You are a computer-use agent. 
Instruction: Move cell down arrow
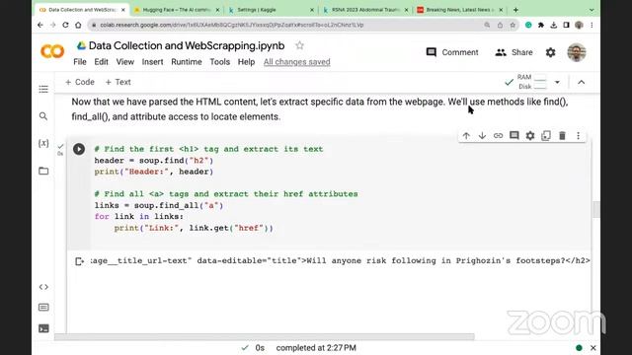coord(482,136)
